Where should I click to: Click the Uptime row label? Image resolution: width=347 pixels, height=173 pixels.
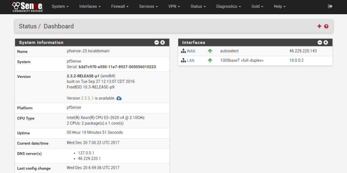(x=23, y=133)
